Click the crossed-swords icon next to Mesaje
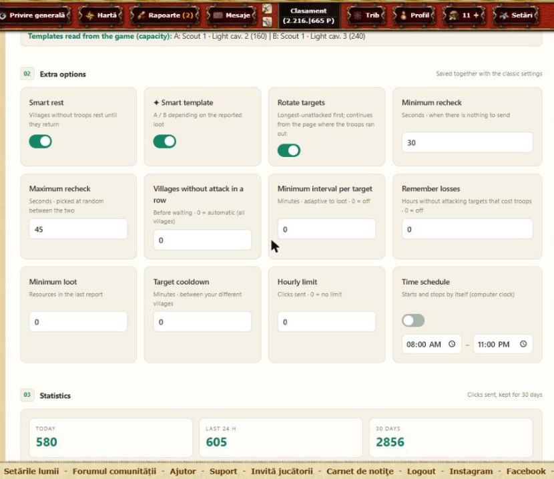 coord(267,9)
